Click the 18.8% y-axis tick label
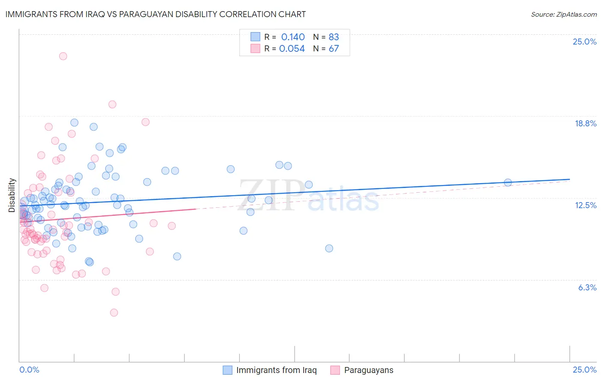 coord(585,123)
